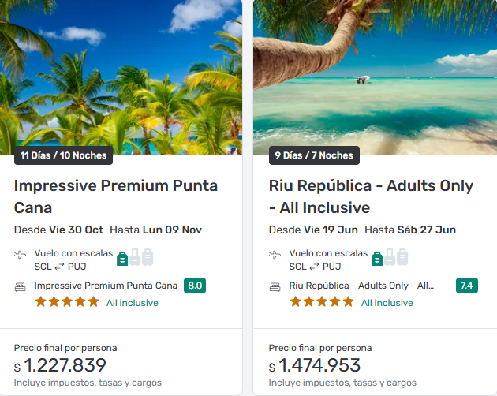Click the 7.4 rating badge

tap(467, 286)
